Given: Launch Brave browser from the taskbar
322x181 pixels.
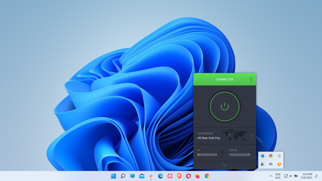Looking at the screenshot, I should pyautogui.click(x=179, y=176).
